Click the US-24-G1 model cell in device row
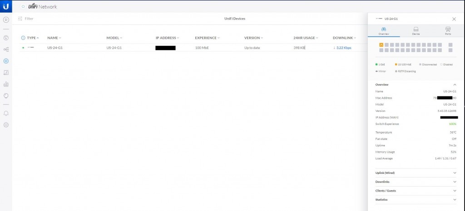The width and height of the screenshot is (465, 211). point(114,48)
